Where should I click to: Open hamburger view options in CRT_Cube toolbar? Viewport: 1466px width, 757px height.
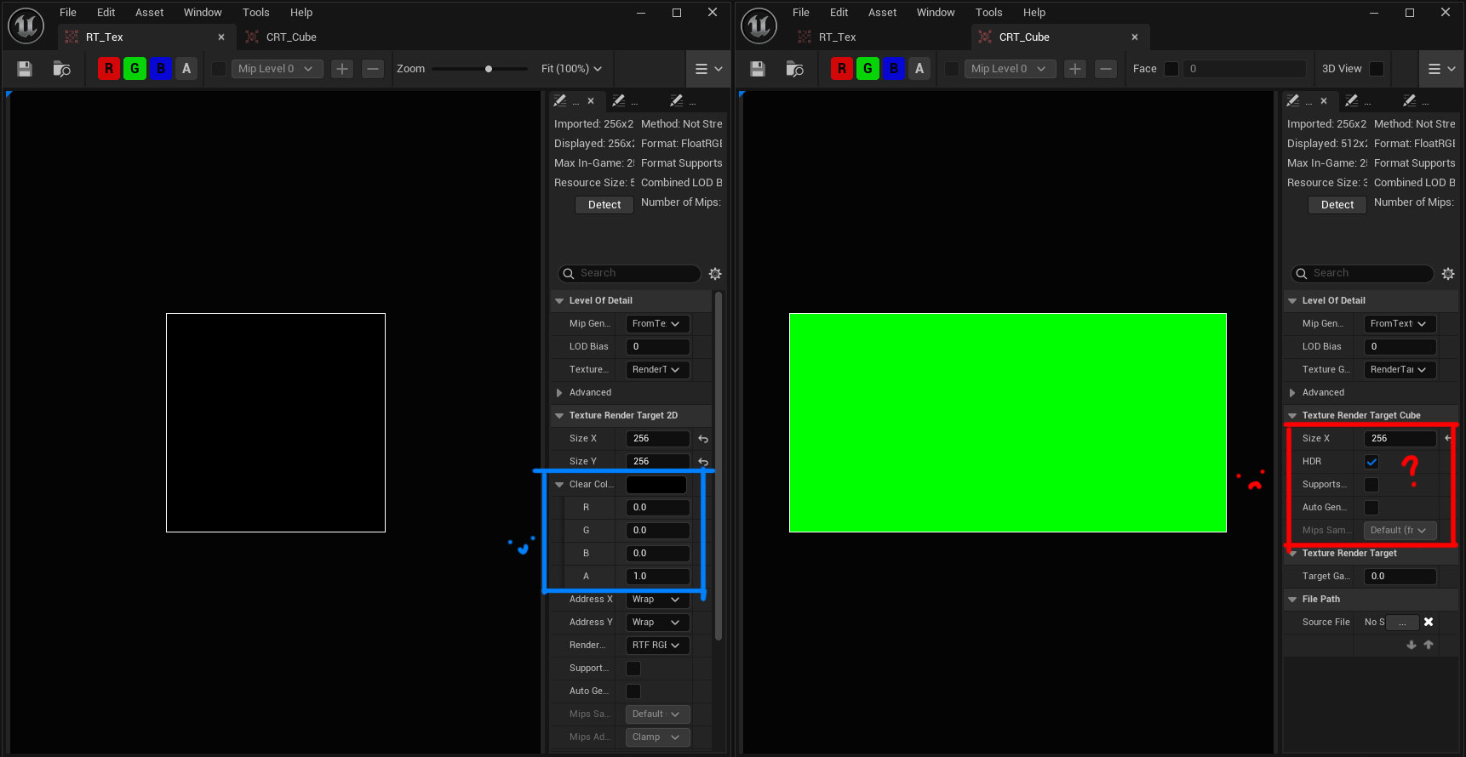click(1441, 69)
